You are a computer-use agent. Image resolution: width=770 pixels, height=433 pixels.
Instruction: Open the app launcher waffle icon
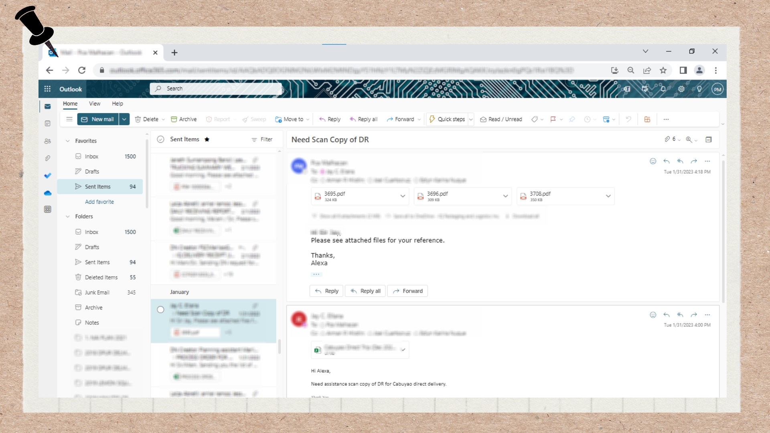[x=47, y=89]
